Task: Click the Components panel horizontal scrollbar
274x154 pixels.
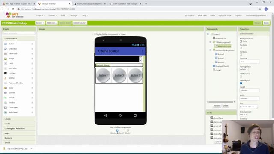Action: point(221,102)
